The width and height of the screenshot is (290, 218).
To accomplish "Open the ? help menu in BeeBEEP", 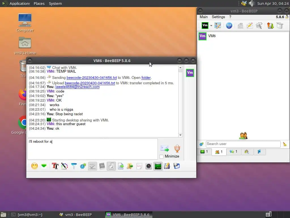I will [x=230, y=17].
